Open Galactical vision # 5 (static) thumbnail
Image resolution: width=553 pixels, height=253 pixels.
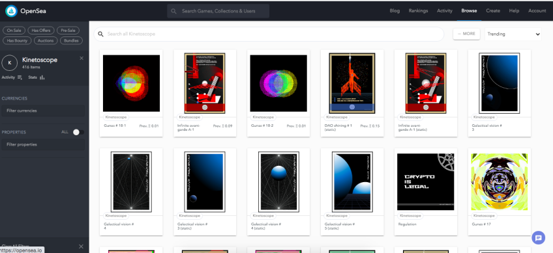(x=352, y=181)
